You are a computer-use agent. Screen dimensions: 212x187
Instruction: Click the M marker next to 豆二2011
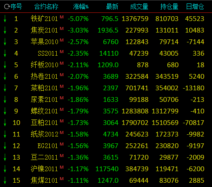click(62, 155)
